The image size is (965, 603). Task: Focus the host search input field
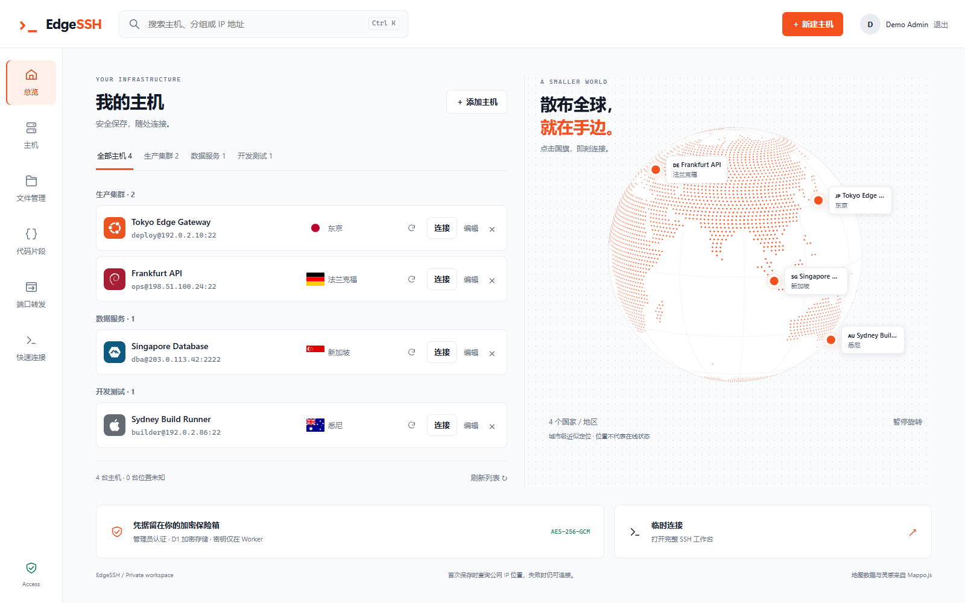tap(264, 24)
